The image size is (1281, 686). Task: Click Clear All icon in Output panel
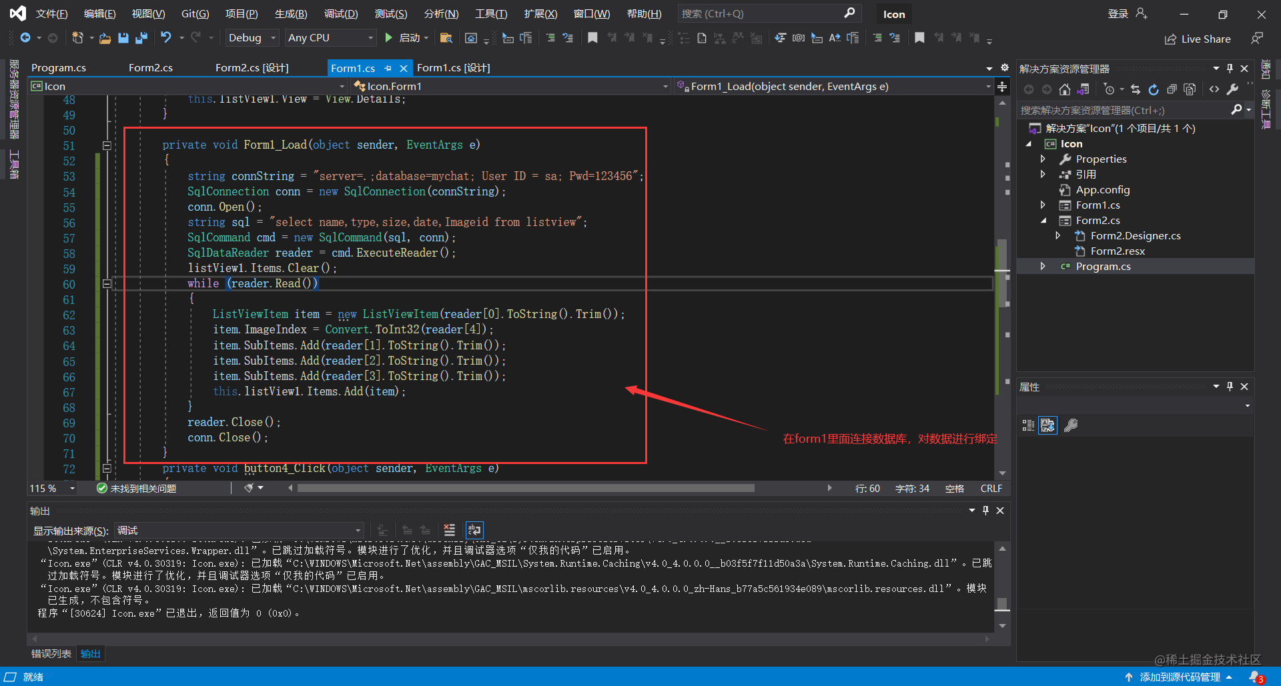click(450, 530)
